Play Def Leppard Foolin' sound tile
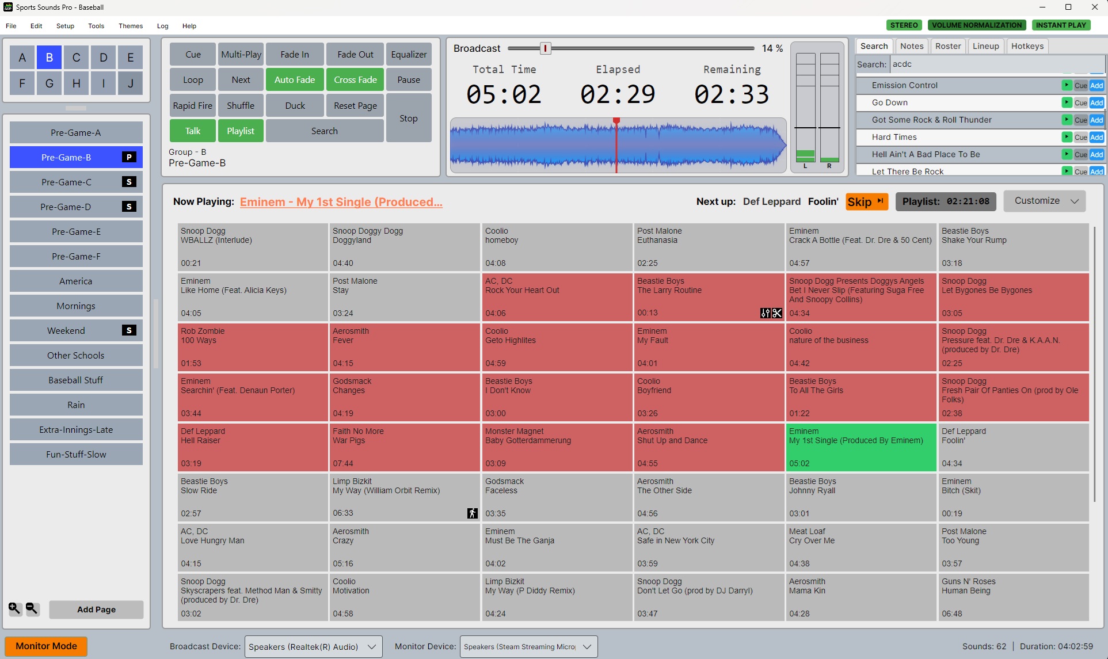1108x659 pixels. pos(1014,448)
